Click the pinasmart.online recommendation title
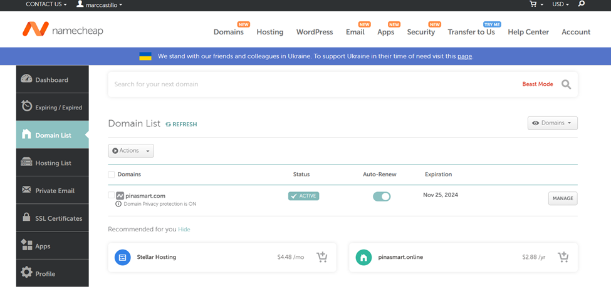The image size is (611, 299). pos(400,257)
